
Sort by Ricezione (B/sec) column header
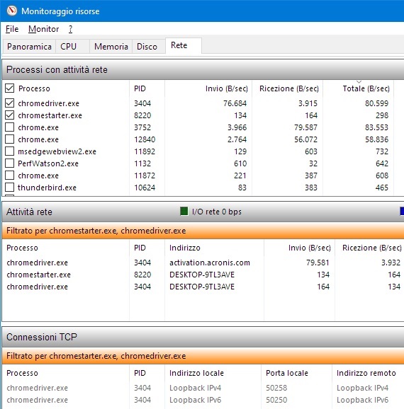coord(288,88)
